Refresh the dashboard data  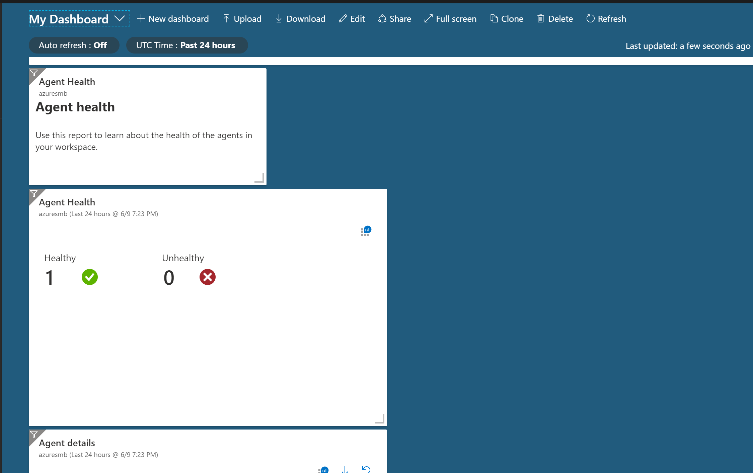(605, 19)
